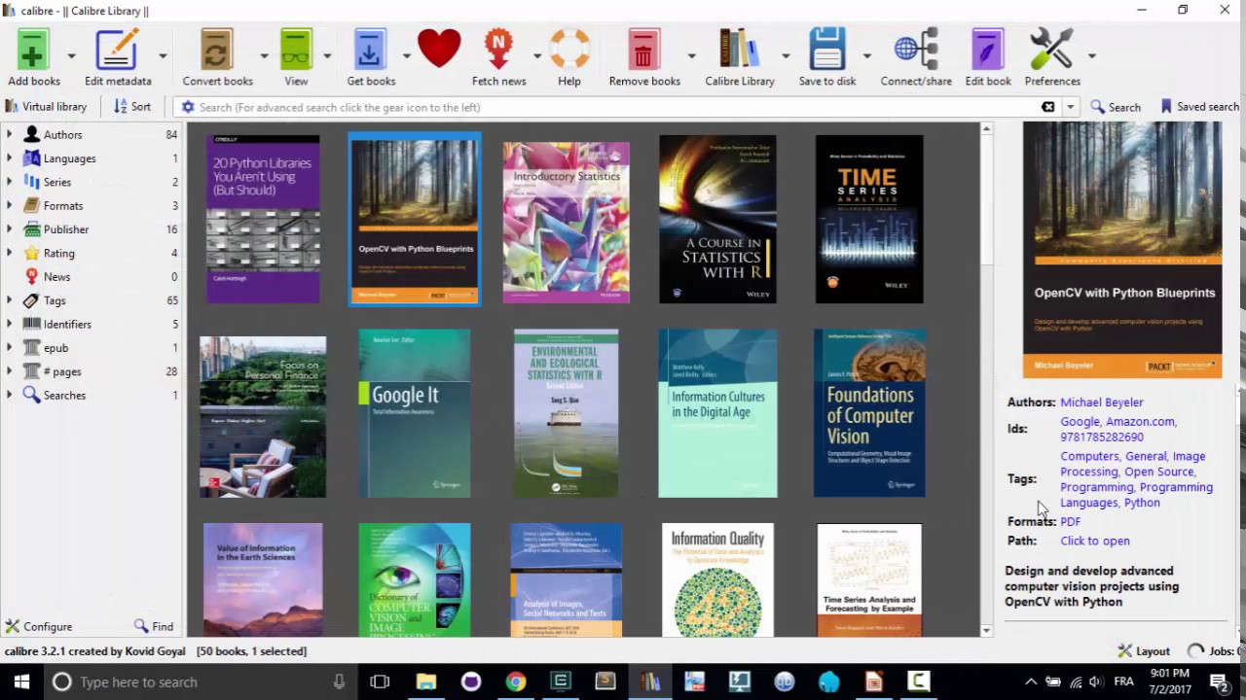Viewport: 1246px width, 700px height.
Task: Open Edit metadata dropdown arrow
Action: pos(163,56)
